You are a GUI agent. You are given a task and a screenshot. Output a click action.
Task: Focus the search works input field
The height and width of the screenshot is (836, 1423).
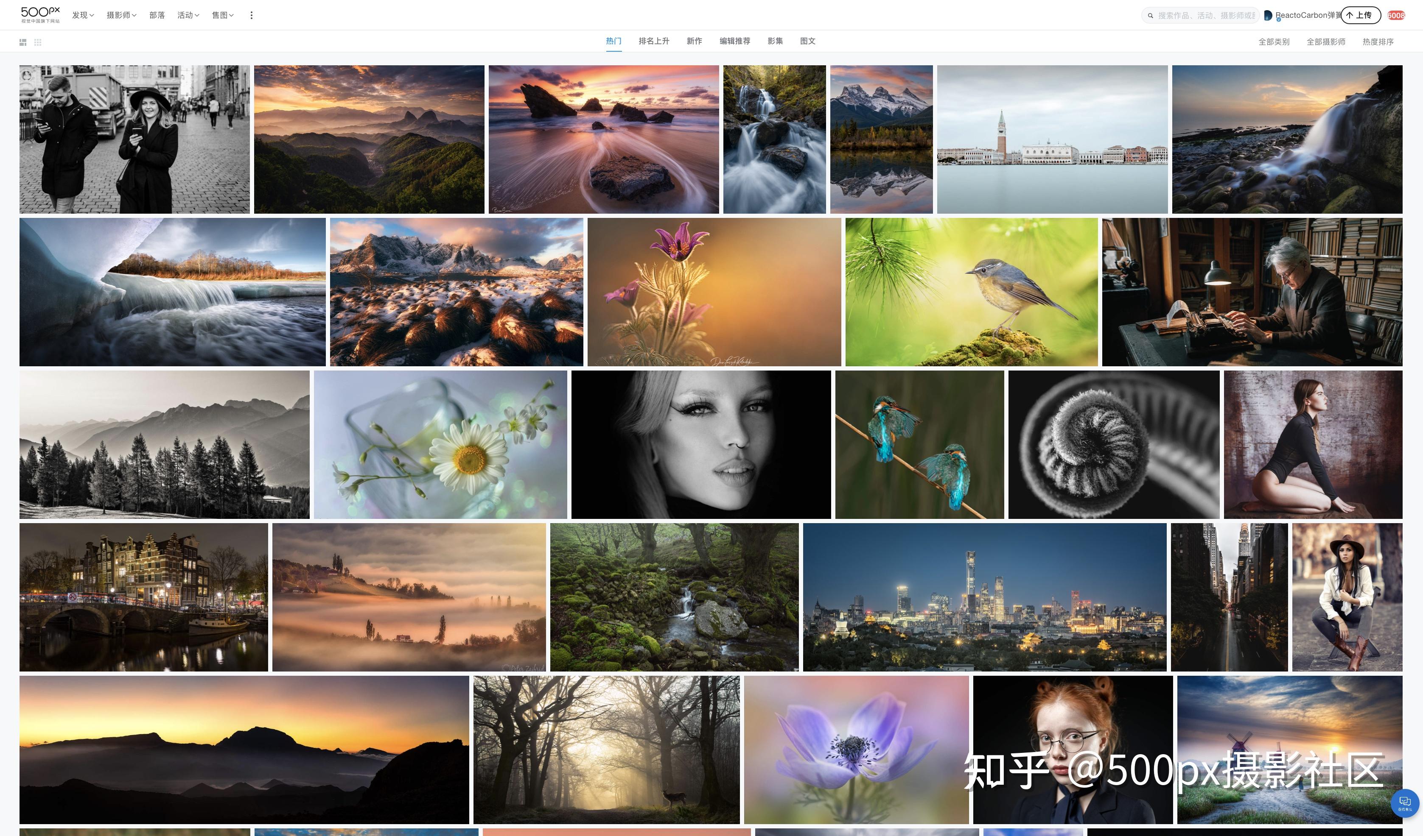[x=1206, y=16]
